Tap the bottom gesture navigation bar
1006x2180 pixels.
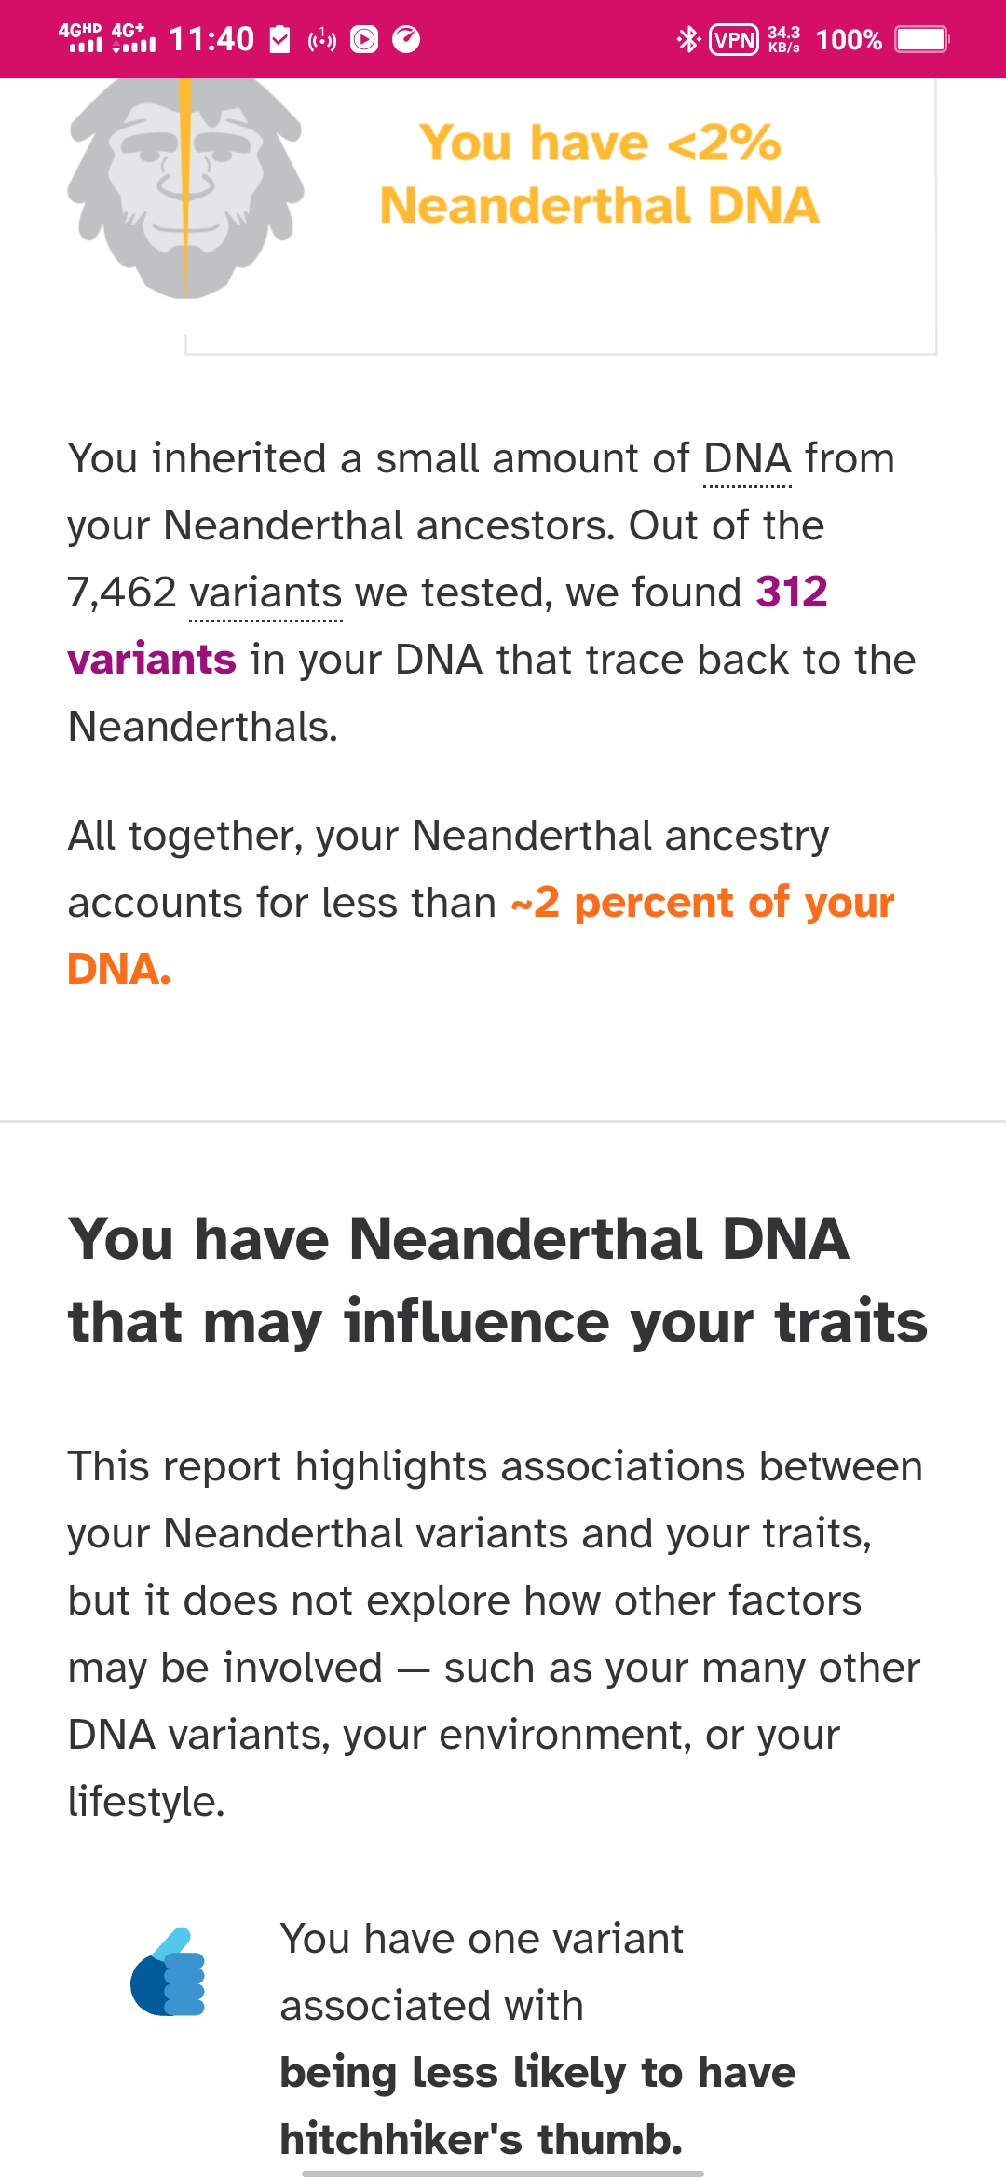coord(503,2173)
